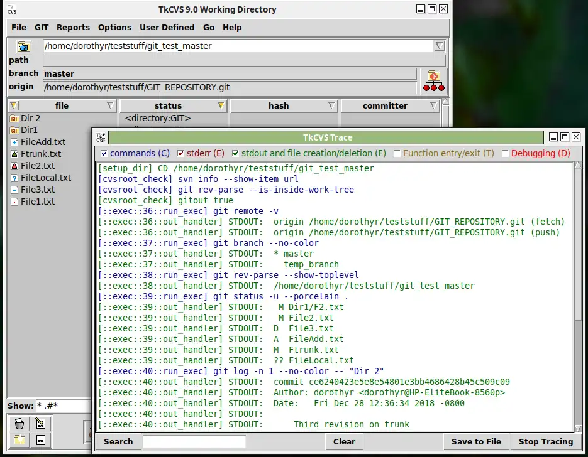Image resolution: width=588 pixels, height=457 pixels.
Task: Open the File menu
Action: (19, 28)
